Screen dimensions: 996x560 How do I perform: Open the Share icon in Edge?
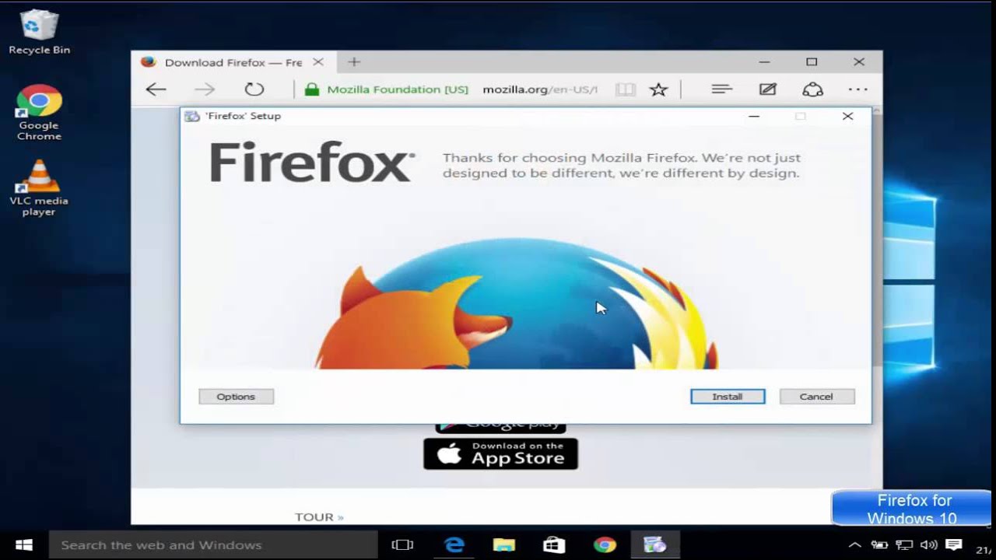813,89
